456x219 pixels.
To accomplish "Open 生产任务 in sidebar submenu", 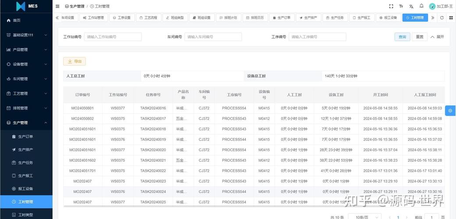I will click(26, 162).
